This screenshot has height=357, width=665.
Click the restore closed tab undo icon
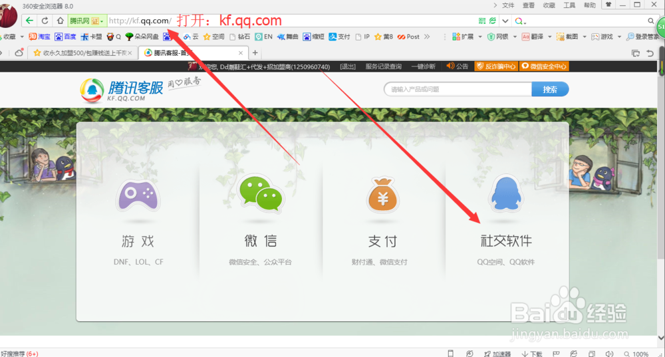(x=650, y=53)
